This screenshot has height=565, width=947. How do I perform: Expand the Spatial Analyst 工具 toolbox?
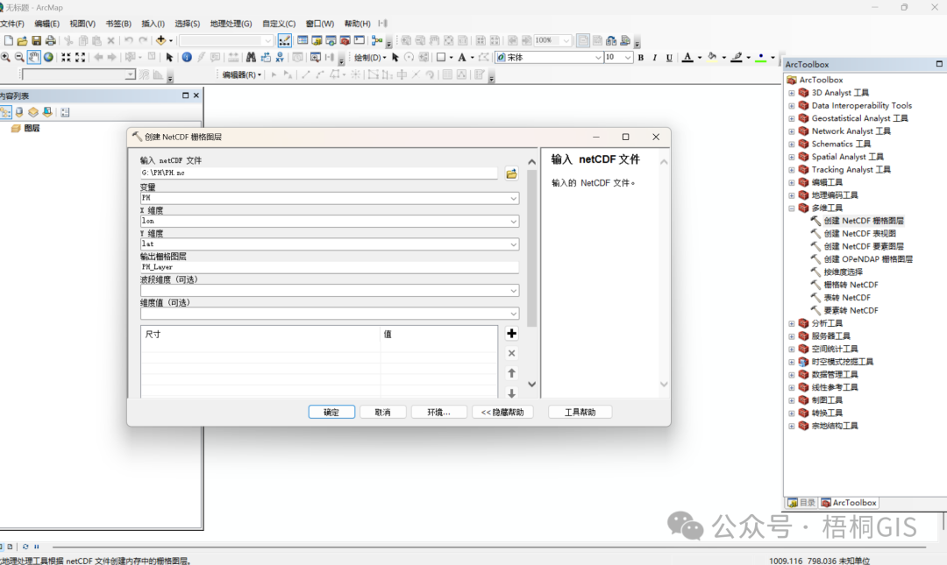pyautogui.click(x=791, y=157)
